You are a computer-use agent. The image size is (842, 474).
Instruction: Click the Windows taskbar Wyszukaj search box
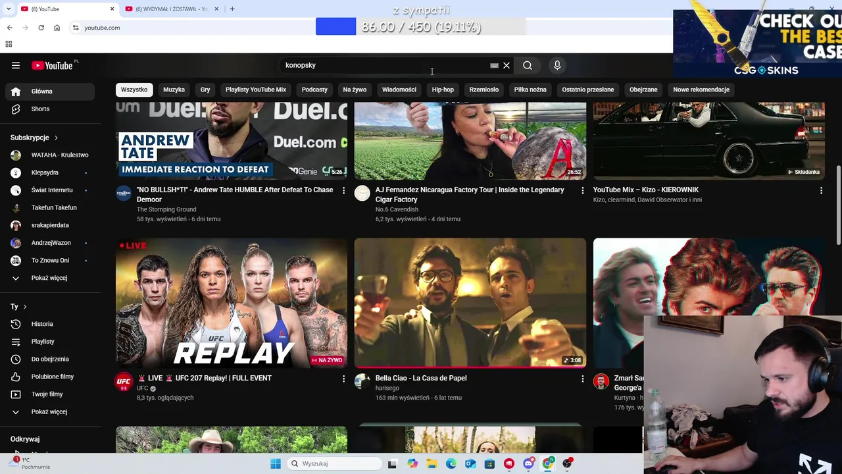coord(335,463)
